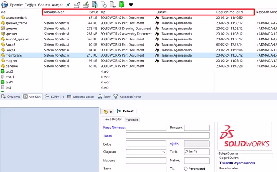Click the Revizyon input field
Viewport: 277px width, 172px height.
[197, 128]
